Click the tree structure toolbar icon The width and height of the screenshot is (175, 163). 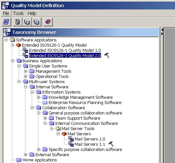18,22
